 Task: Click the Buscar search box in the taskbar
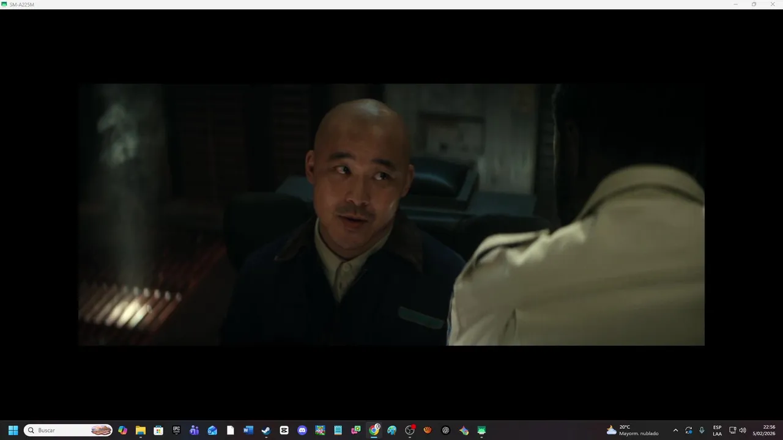pyautogui.click(x=68, y=430)
